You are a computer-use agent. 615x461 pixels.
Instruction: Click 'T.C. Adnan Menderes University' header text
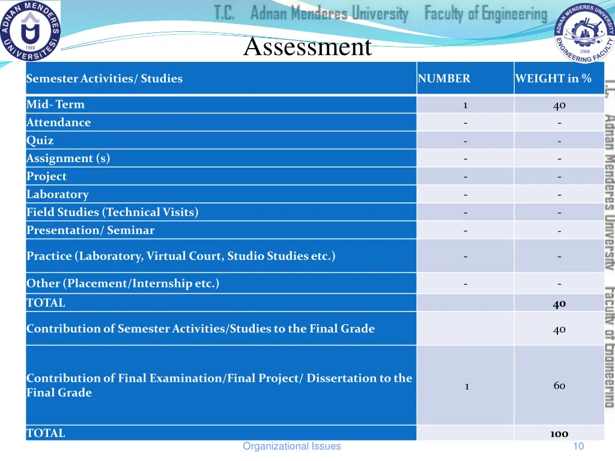311,13
